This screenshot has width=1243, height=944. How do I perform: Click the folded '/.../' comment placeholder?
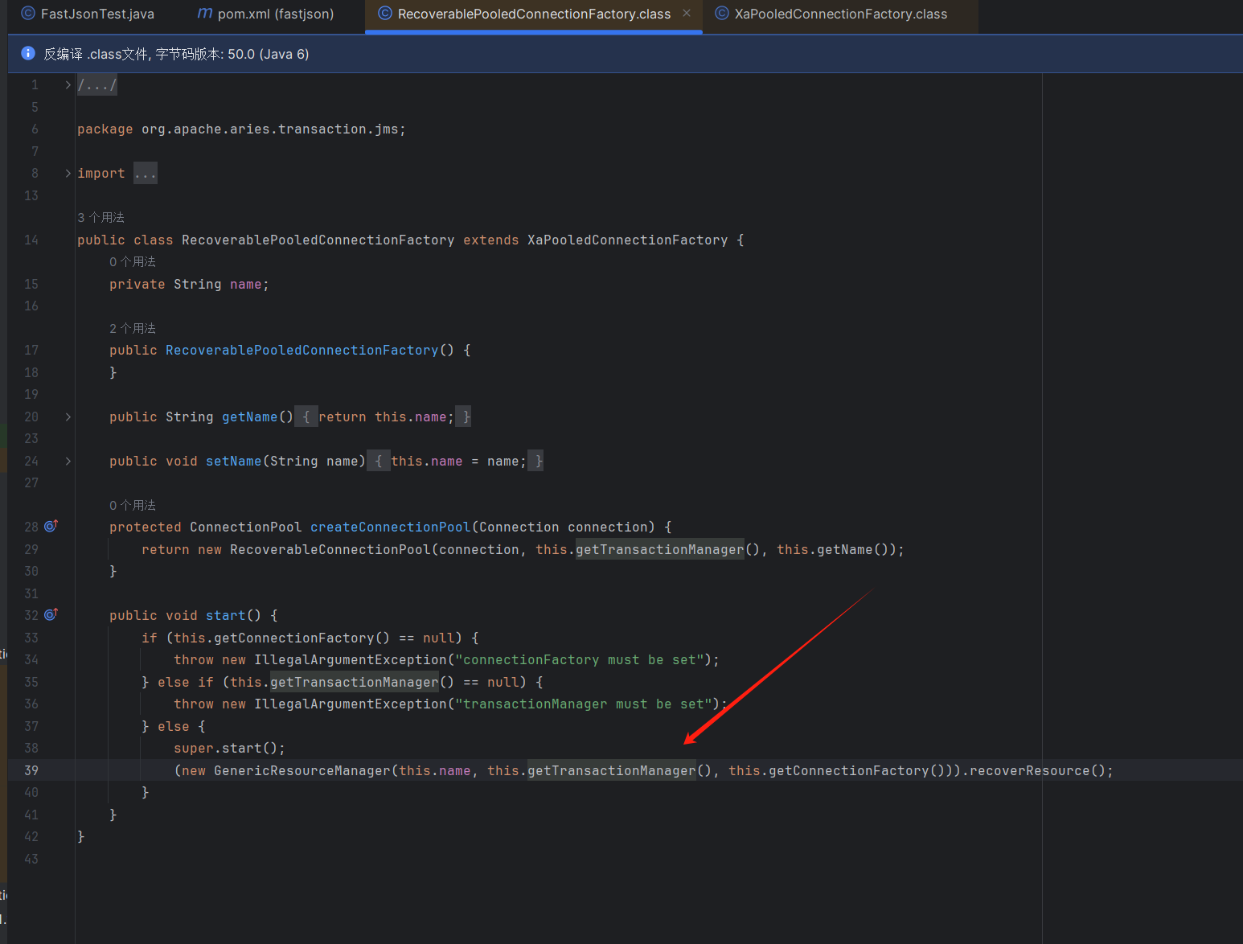point(97,84)
